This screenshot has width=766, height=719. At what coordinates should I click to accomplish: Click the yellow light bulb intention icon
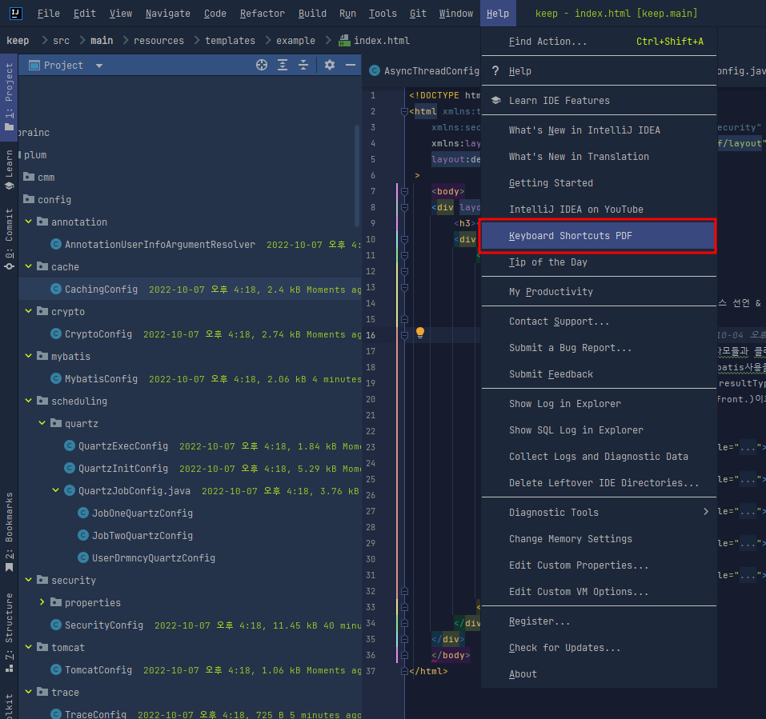pyautogui.click(x=420, y=333)
